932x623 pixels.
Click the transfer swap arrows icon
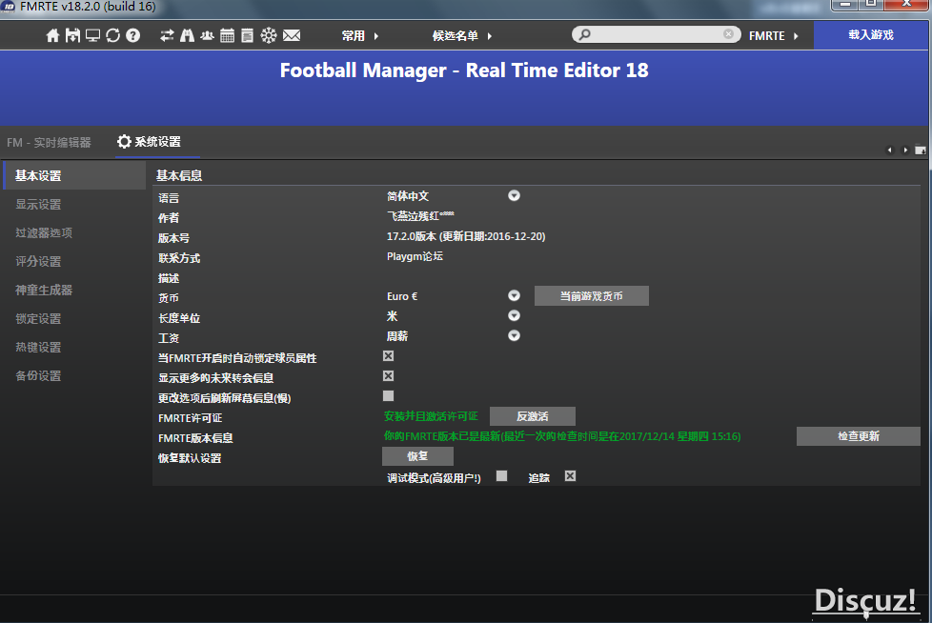click(x=167, y=35)
